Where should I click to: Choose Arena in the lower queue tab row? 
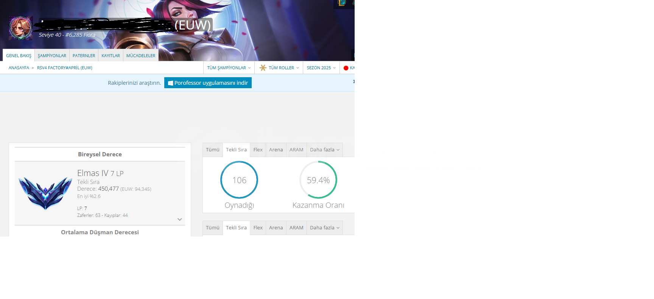click(276, 228)
